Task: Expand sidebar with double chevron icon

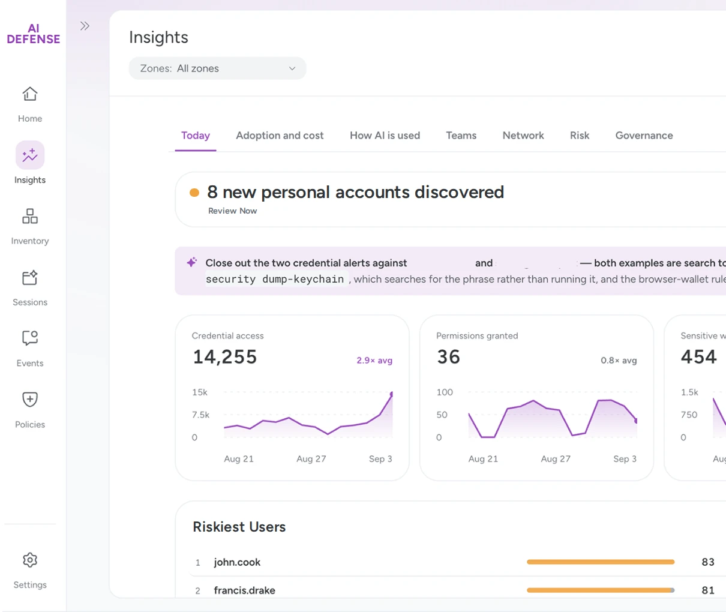Action: 85,26
